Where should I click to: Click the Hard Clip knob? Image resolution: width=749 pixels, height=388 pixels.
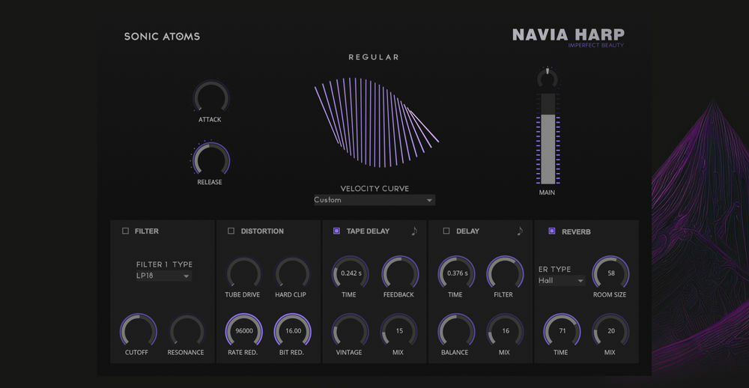pos(292,273)
